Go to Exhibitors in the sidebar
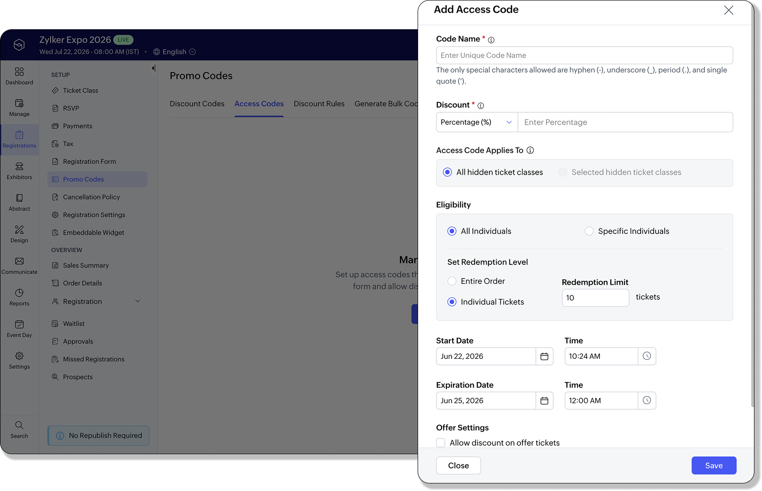The width and height of the screenshot is (762, 491). pos(19,171)
